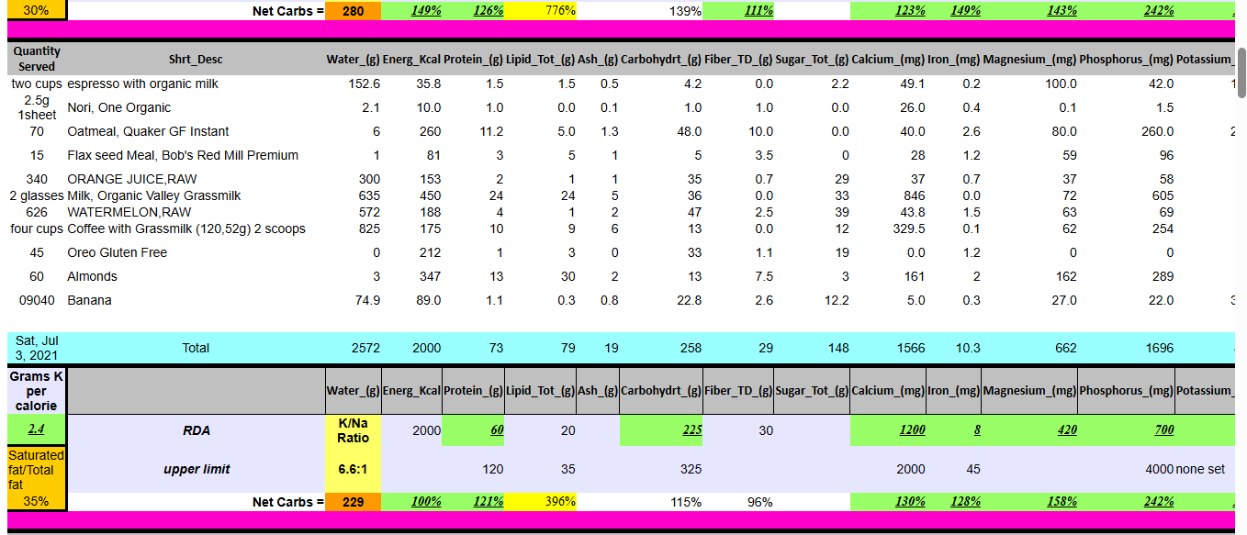Click the yellow 396% Lipid percentage cell
The image size is (1247, 535).
(x=541, y=502)
